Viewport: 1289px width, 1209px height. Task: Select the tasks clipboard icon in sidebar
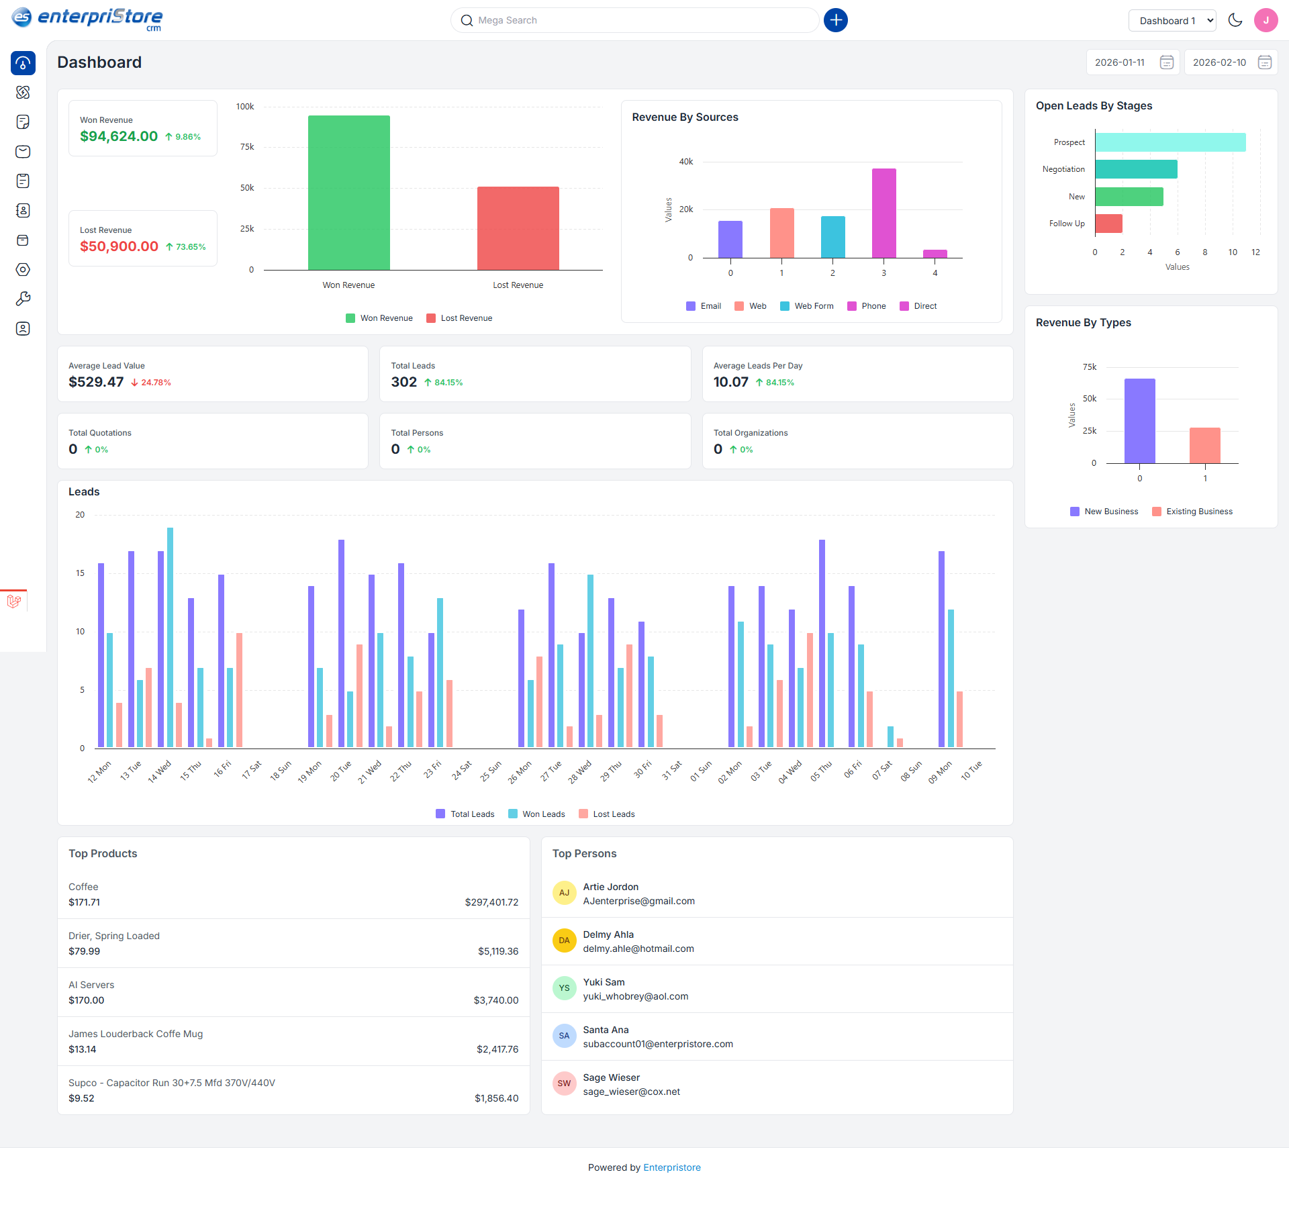click(23, 181)
